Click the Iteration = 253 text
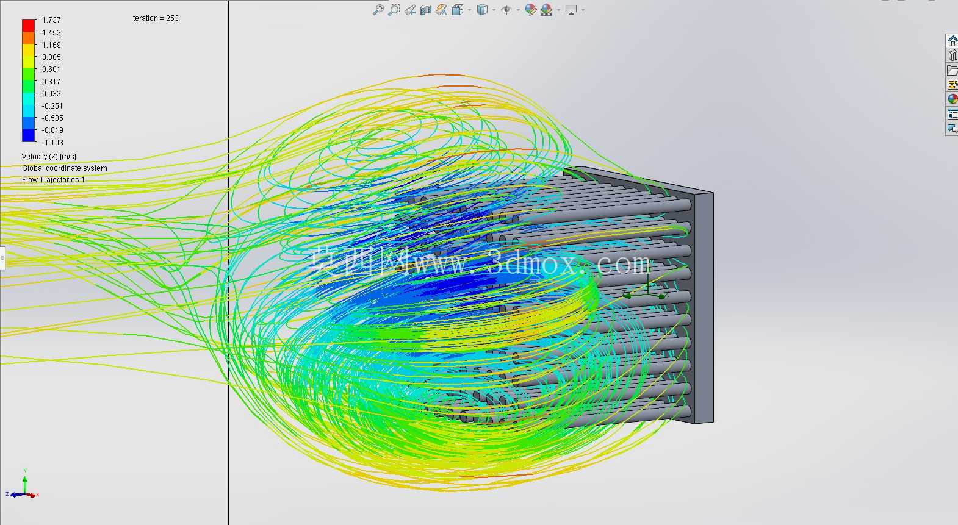The width and height of the screenshot is (958, 525). (x=155, y=18)
